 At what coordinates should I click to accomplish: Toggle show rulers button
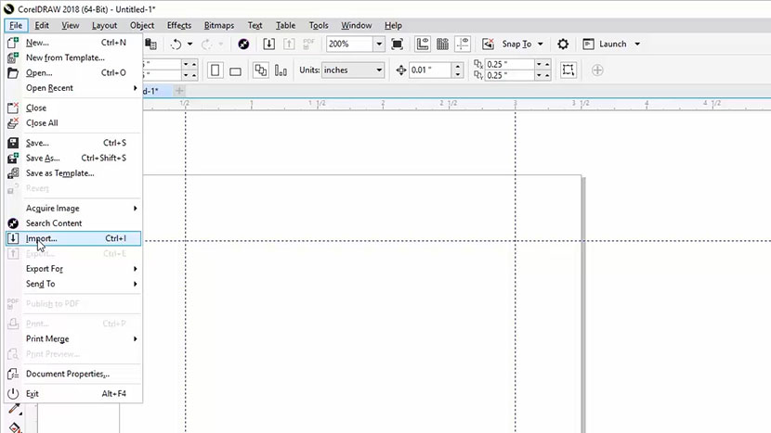coord(424,44)
